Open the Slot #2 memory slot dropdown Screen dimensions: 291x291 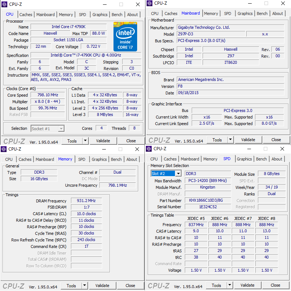[166, 174]
